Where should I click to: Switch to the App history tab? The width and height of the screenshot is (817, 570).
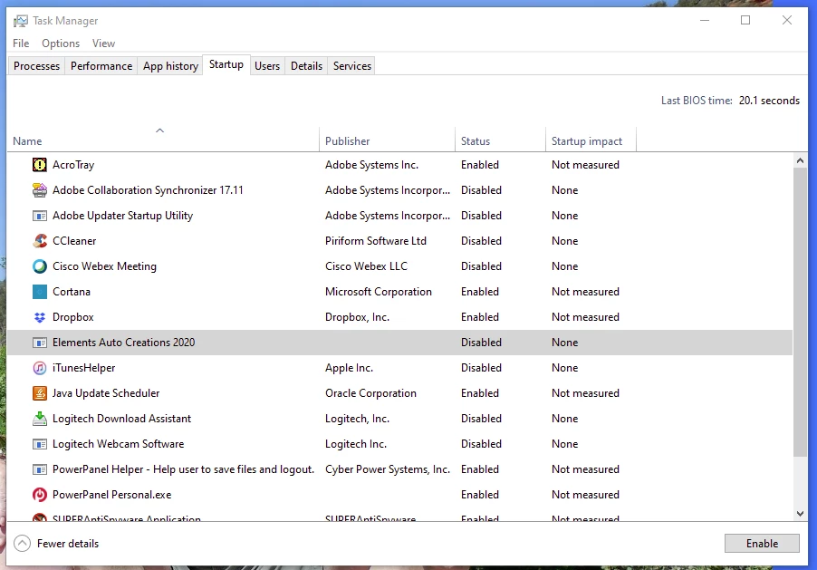[170, 66]
